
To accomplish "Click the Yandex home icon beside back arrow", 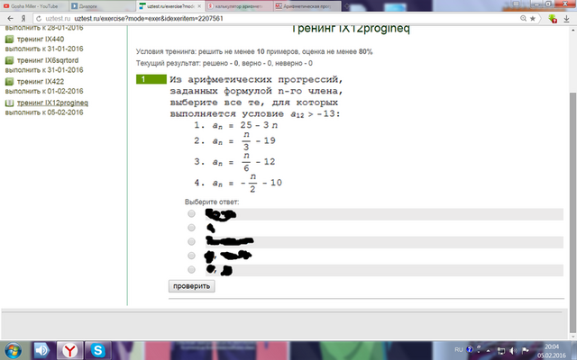I will pyautogui.click(x=23, y=19).
